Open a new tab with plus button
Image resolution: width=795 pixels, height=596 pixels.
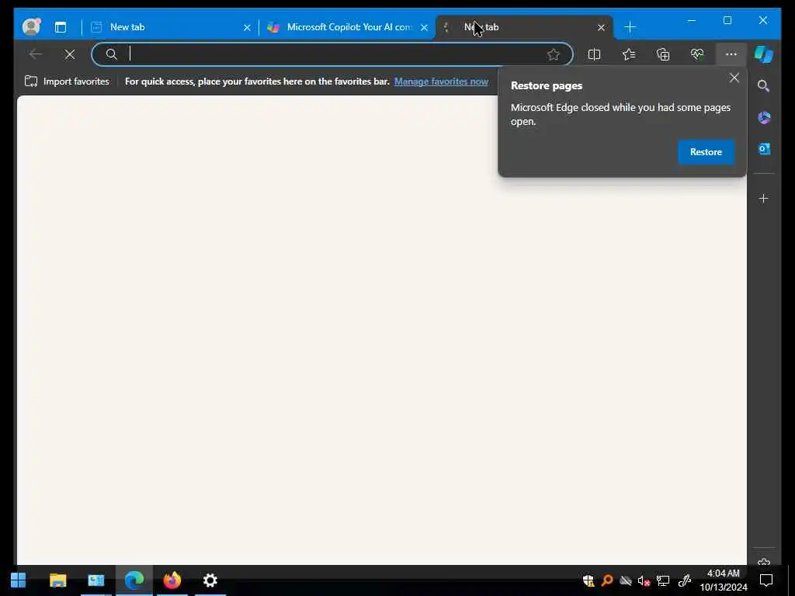[630, 27]
